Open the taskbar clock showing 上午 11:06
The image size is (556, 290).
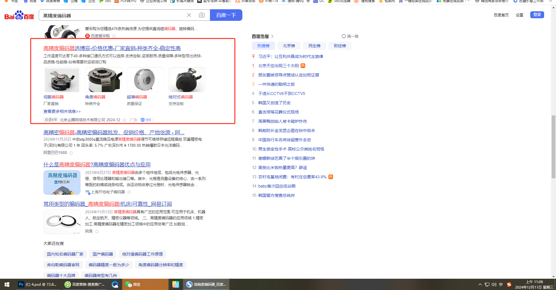tap(534, 285)
